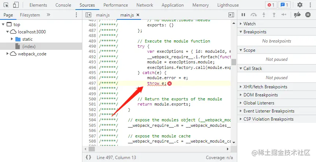Open the DevTools three-dot main menu
316x162 pixels.
(x=310, y=5)
